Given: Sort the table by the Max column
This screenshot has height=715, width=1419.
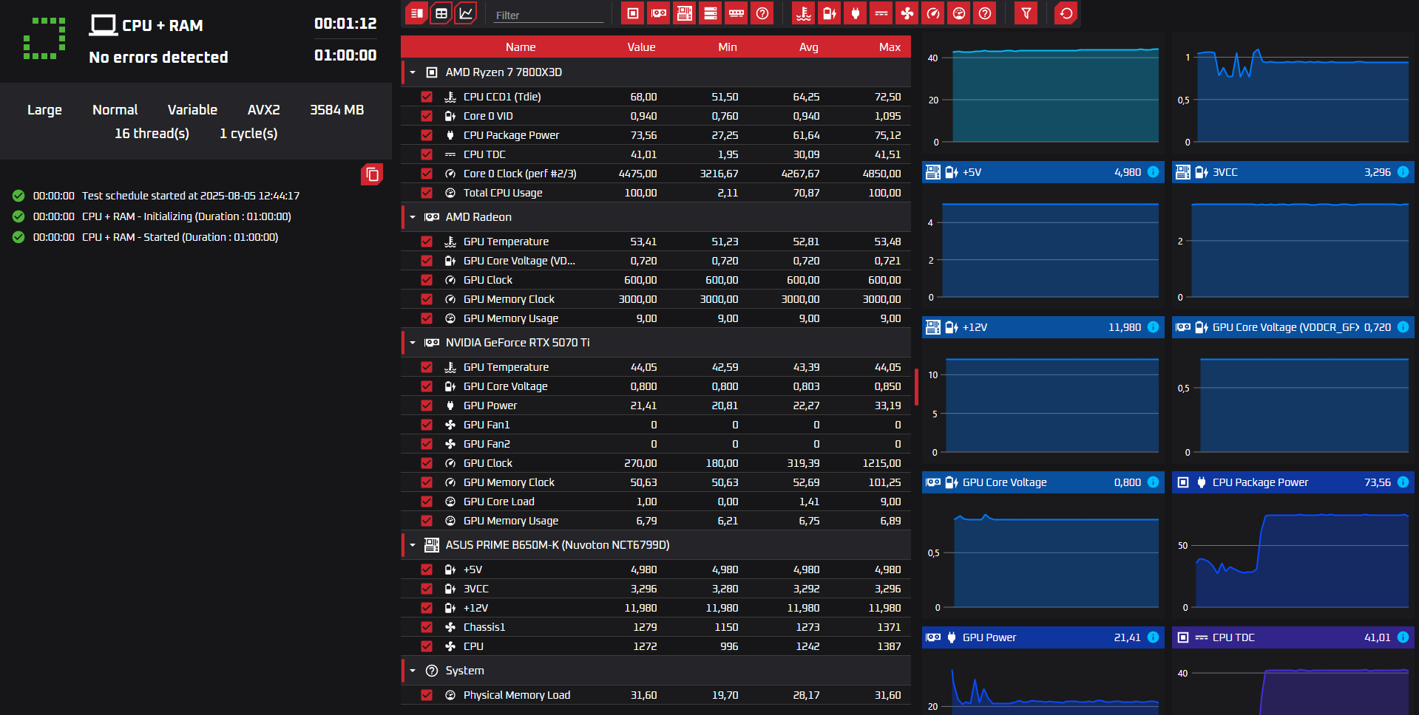Looking at the screenshot, I should [x=890, y=47].
